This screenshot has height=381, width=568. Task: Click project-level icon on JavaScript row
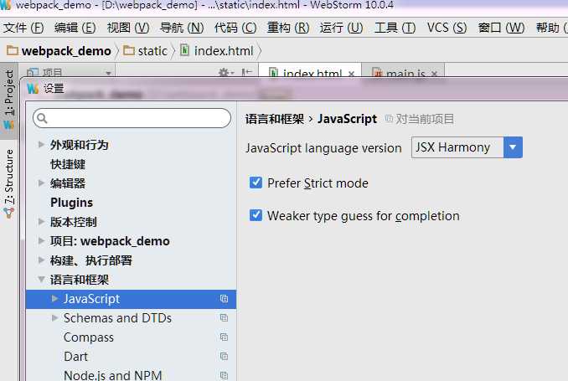(x=224, y=299)
